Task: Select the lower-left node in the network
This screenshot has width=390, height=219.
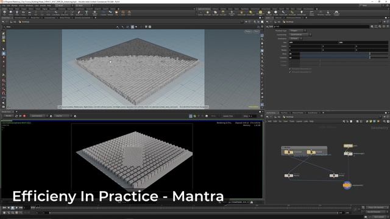Action: (289, 176)
